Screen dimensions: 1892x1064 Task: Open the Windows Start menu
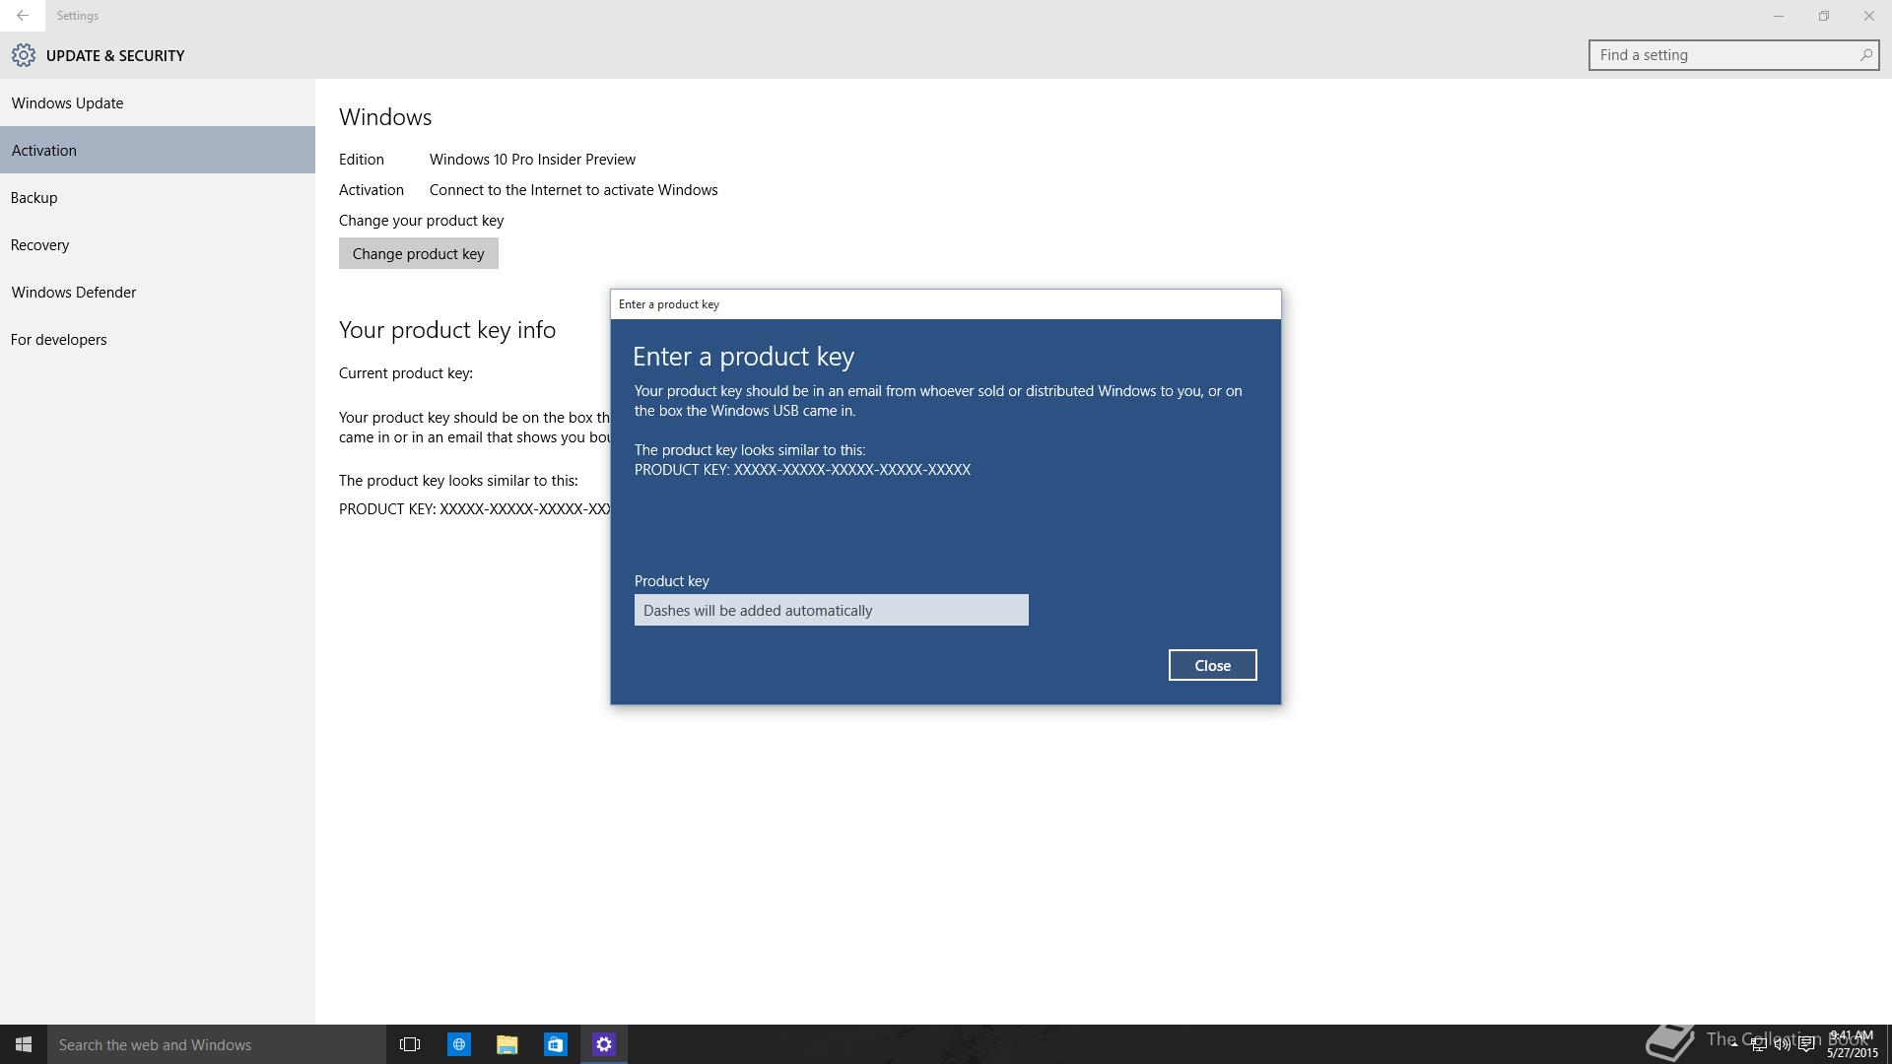[x=24, y=1044]
